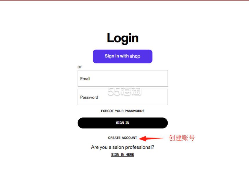Click the Email placeholder label

(x=85, y=79)
